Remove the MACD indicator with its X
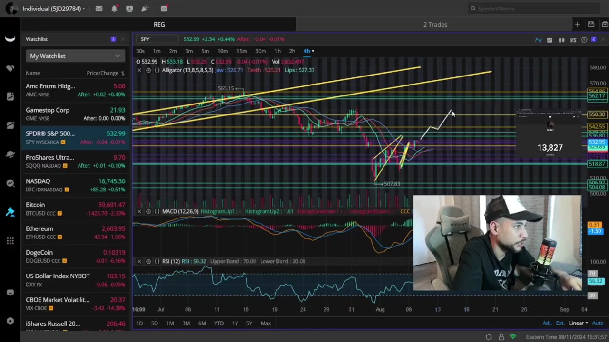The image size is (609, 342). [x=139, y=211]
